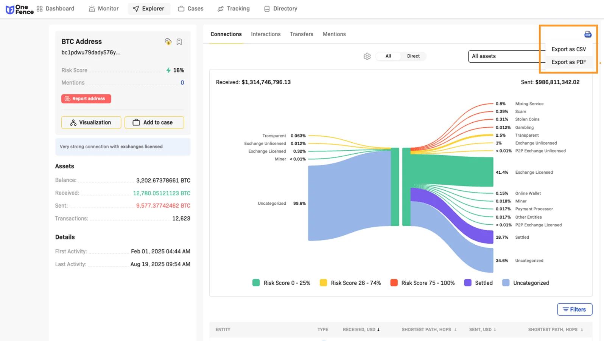Screen dimensions: 604x341
Task: Click the Risk Score 26 - 74% legend swatch
Action: (x=323, y=283)
